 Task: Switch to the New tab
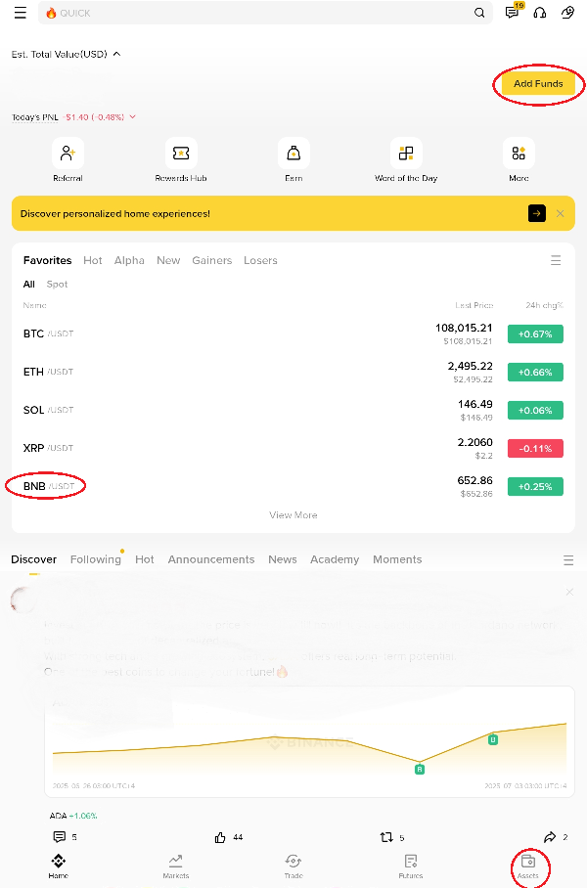(x=168, y=260)
